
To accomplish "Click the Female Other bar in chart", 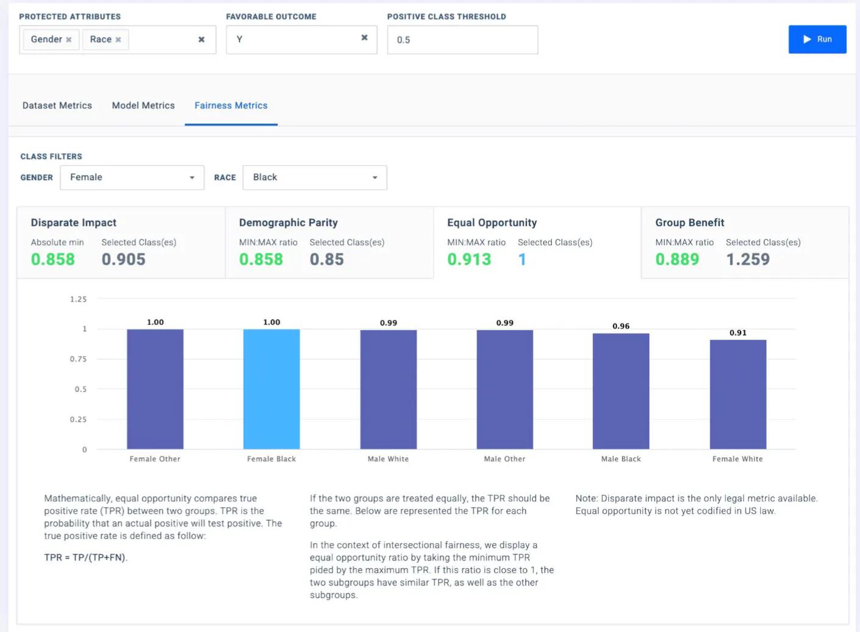I will [155, 389].
